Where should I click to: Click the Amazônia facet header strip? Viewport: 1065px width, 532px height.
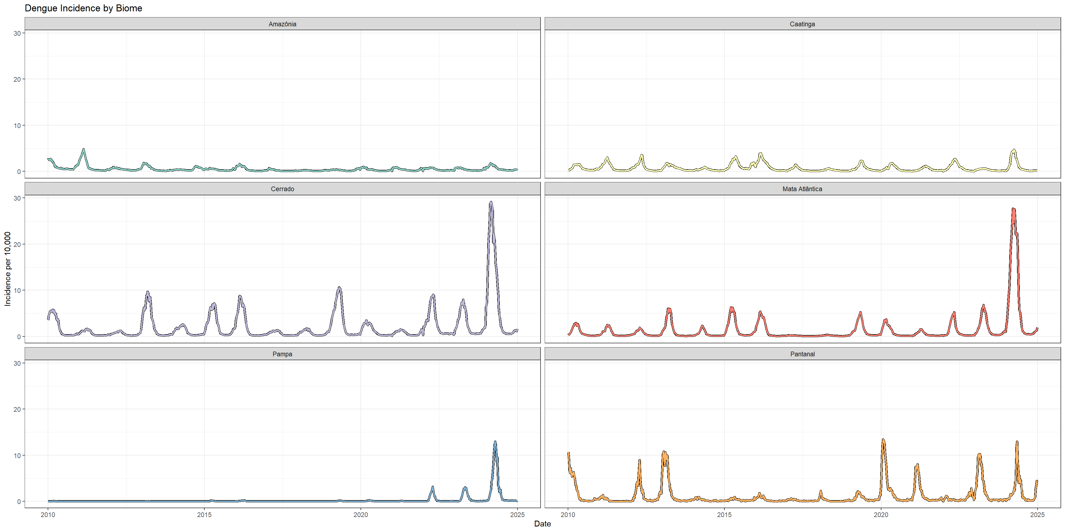click(282, 24)
